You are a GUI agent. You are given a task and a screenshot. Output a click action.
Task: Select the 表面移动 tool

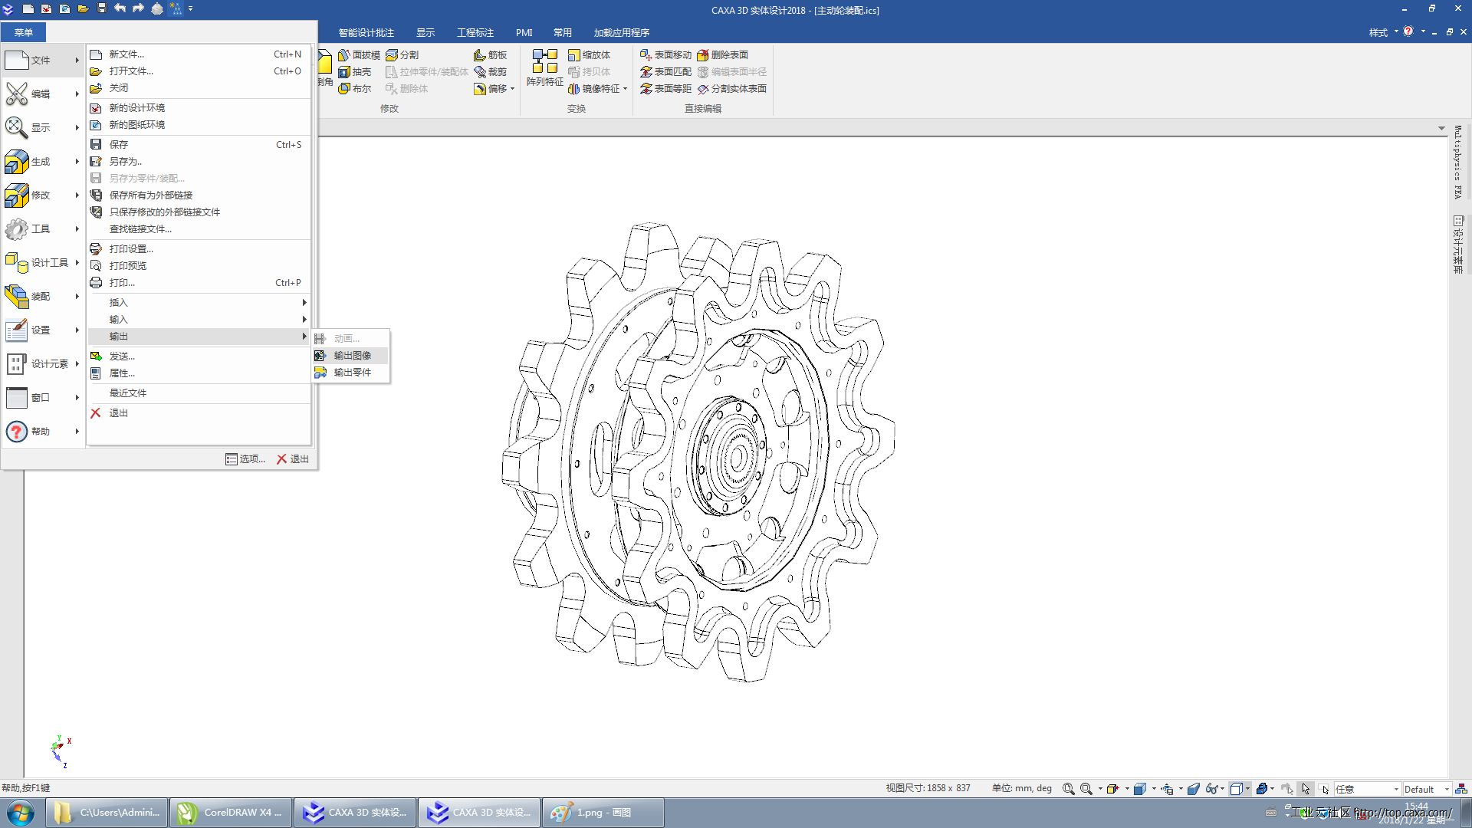665,55
